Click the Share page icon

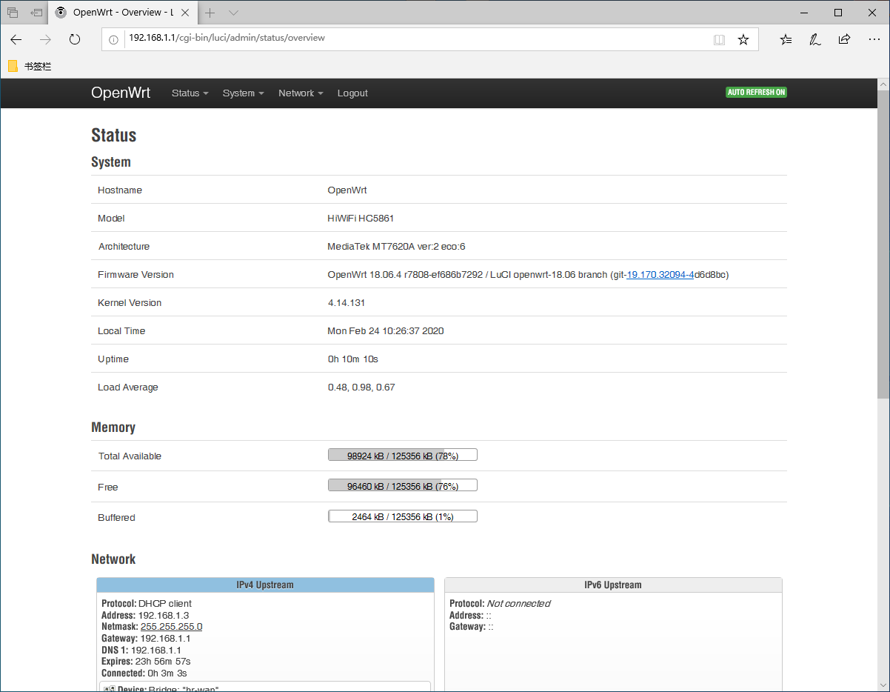844,39
